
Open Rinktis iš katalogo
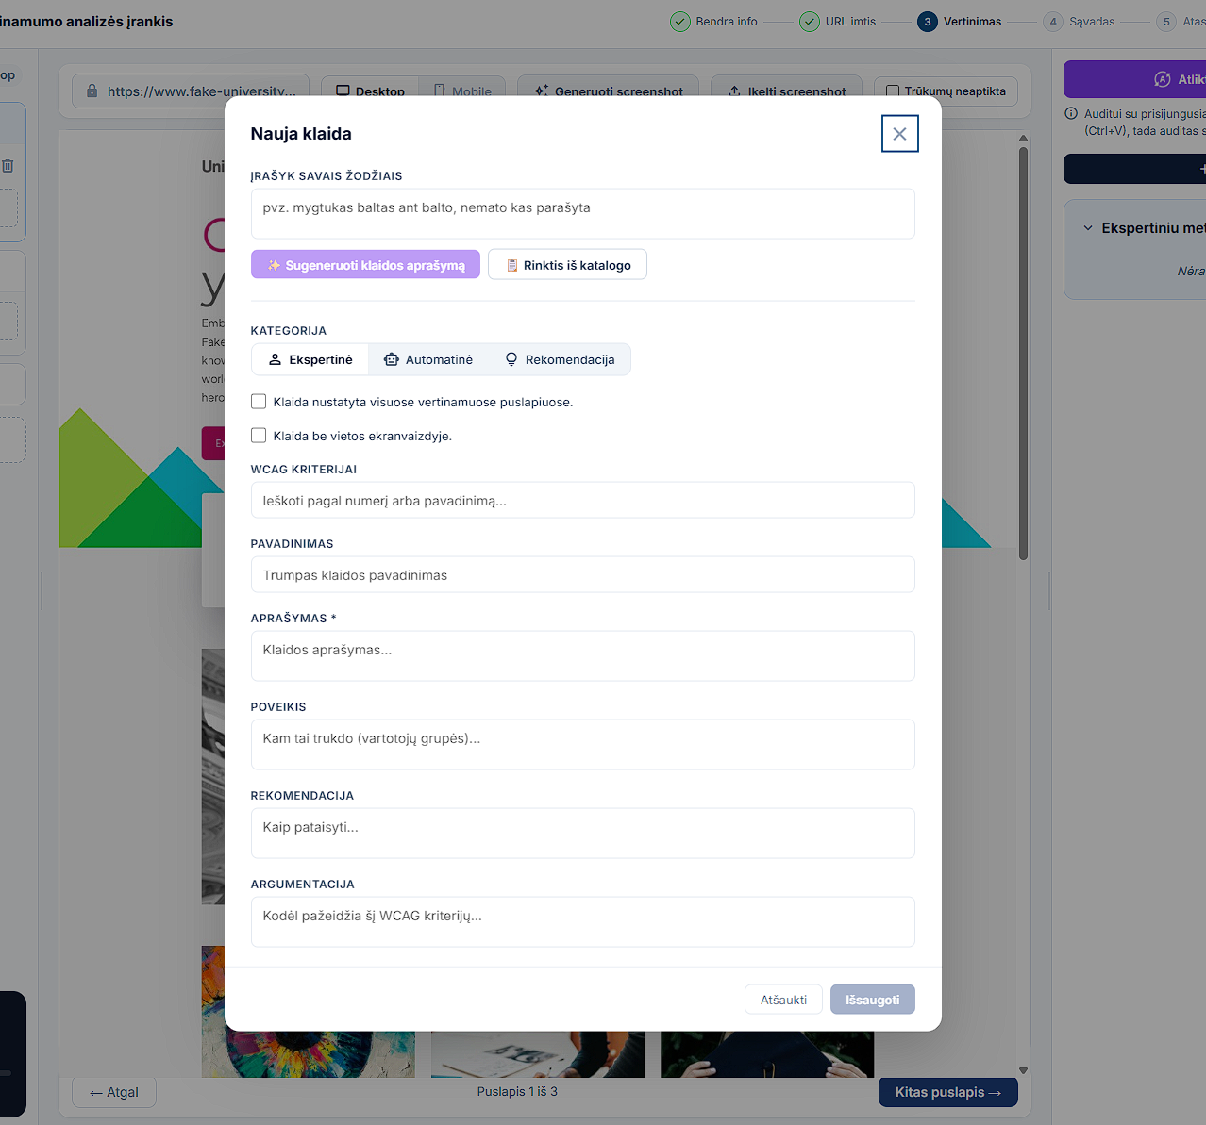(567, 265)
